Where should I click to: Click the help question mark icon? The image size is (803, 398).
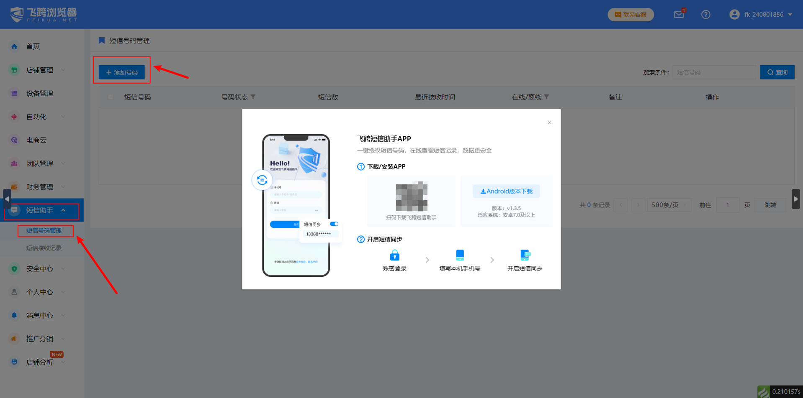(x=705, y=15)
